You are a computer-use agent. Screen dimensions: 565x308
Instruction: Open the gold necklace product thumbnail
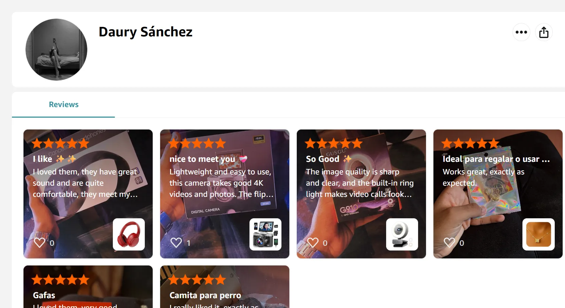(539, 235)
